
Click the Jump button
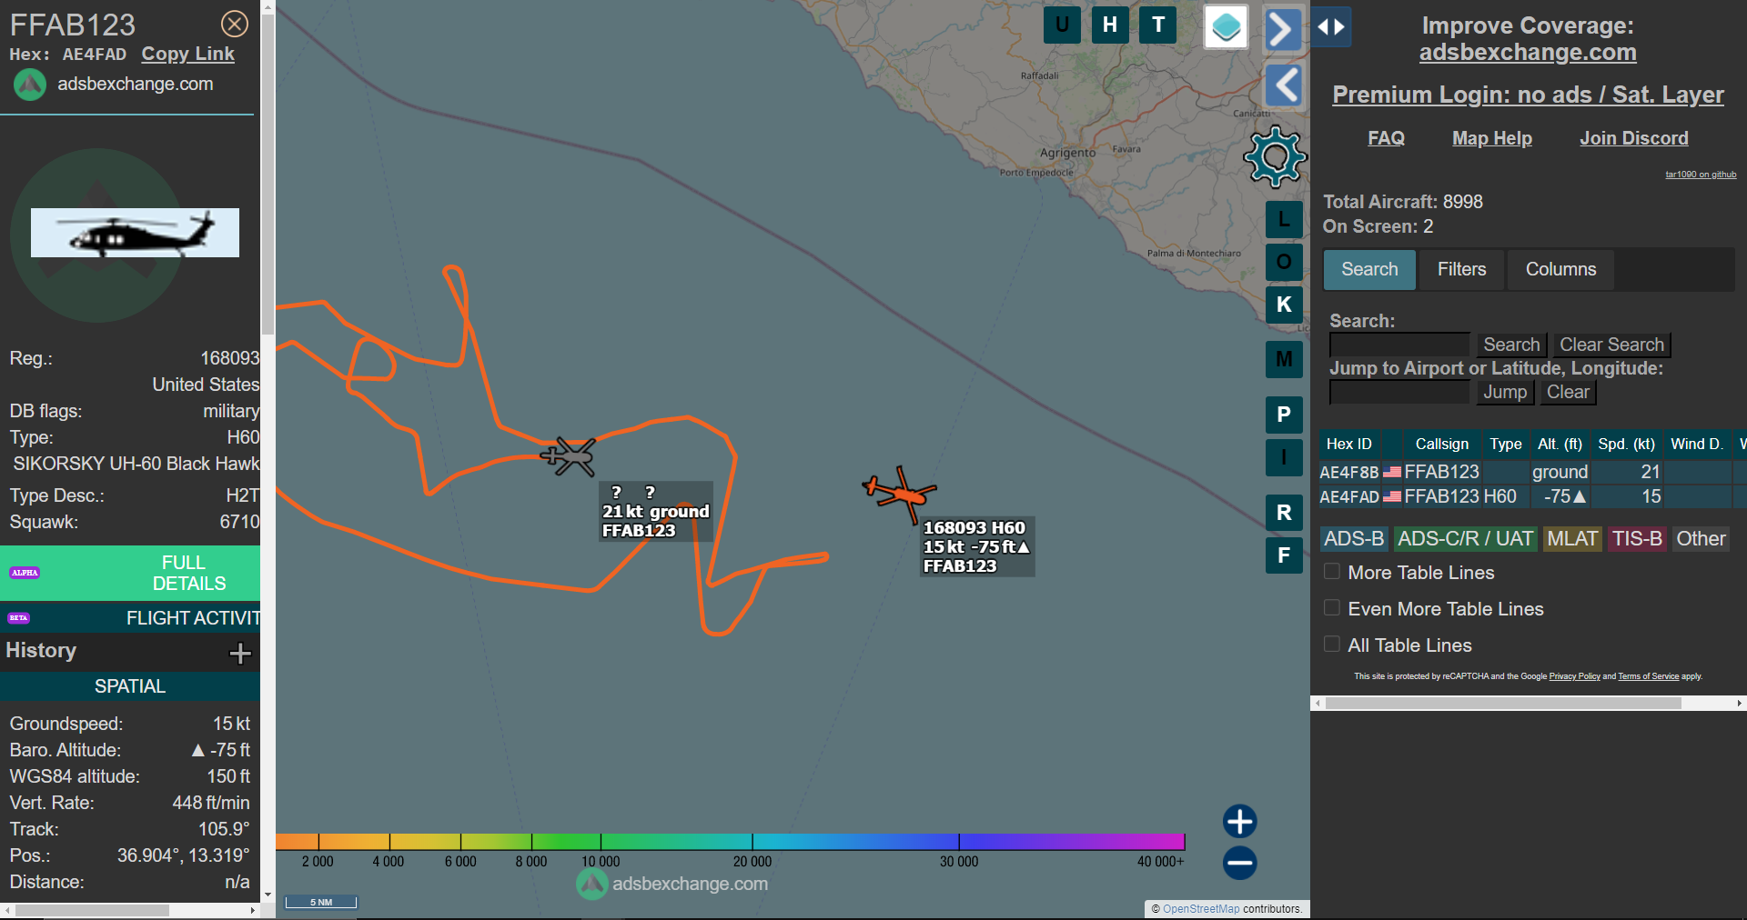(1505, 392)
